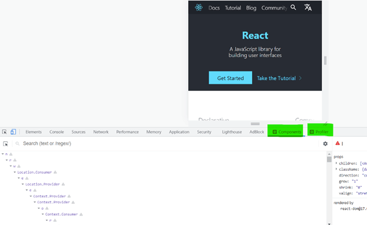Click the Get Started button

pyautogui.click(x=231, y=78)
